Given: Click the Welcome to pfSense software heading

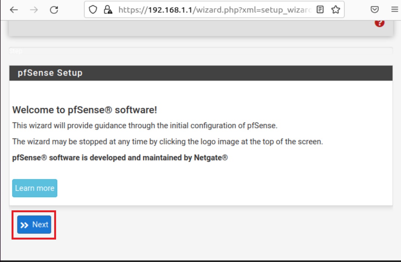Looking at the screenshot, I should click(85, 110).
